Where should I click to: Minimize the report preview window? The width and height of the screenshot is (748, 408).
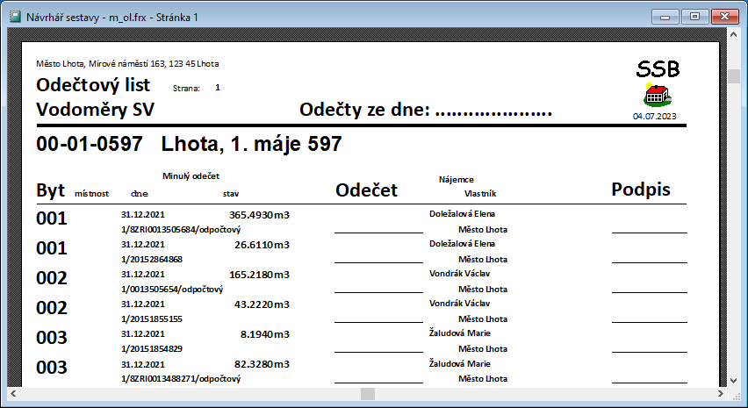click(667, 16)
